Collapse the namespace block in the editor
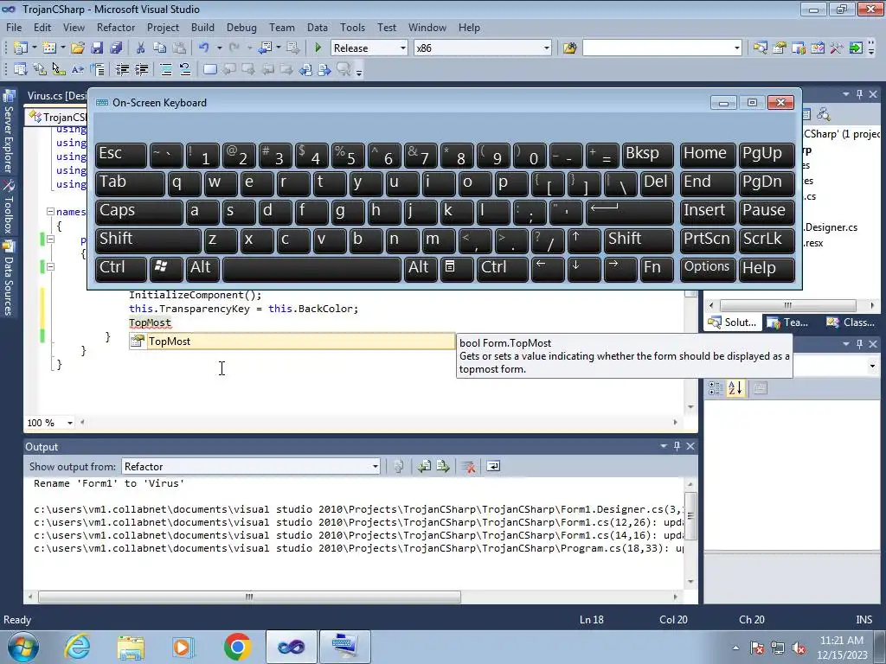Viewport: 886px width, 664px height. pos(50,212)
